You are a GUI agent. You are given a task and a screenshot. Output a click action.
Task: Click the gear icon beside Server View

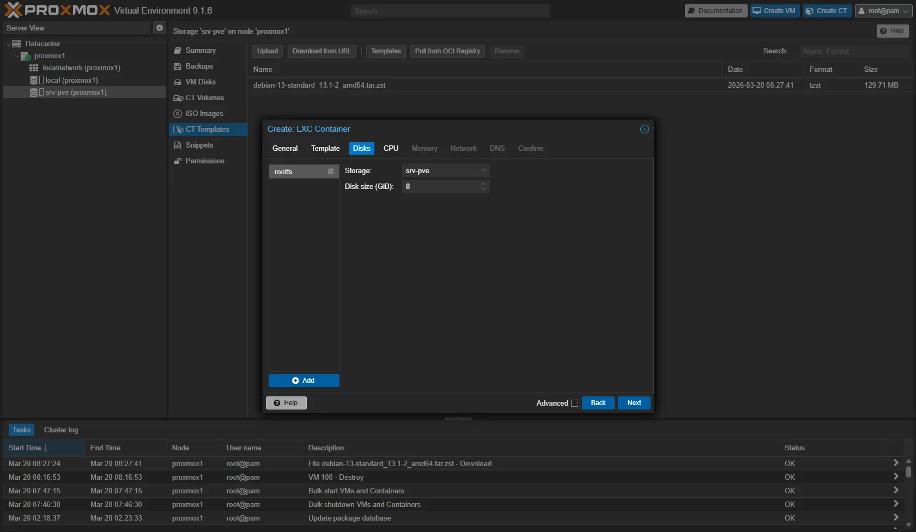coord(160,28)
